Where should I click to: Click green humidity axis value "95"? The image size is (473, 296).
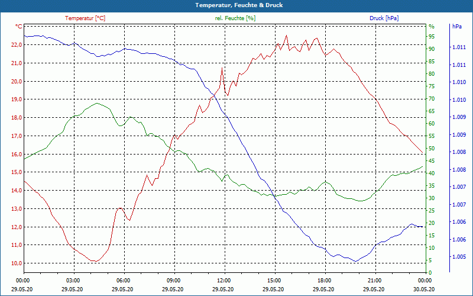tap(432, 37)
